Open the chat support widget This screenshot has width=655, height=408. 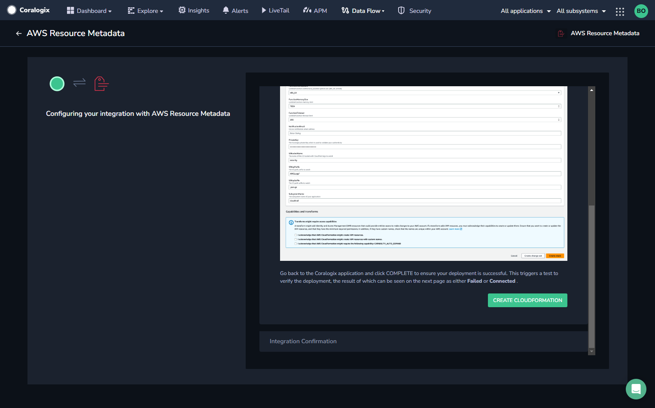pos(636,389)
